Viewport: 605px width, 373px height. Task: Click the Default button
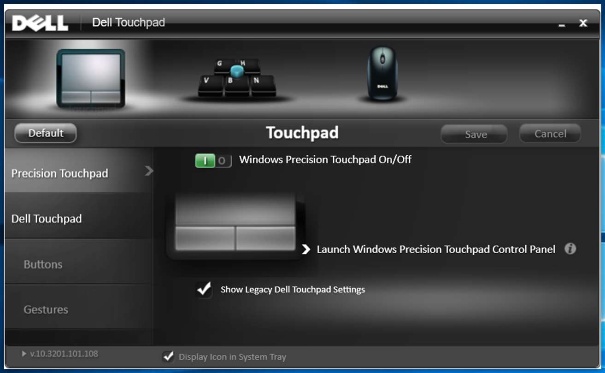46,133
